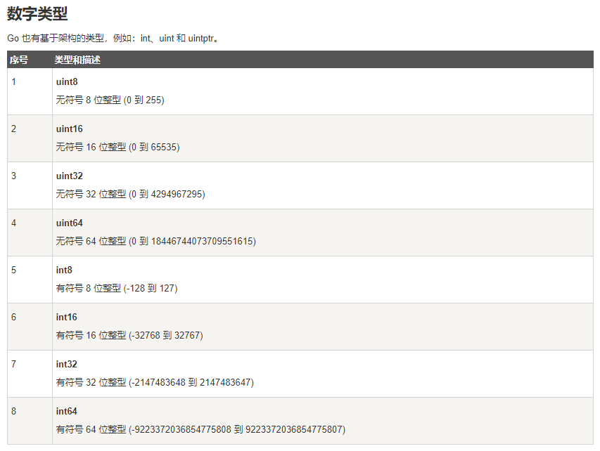This screenshot has width=600, height=451.
Task: Select the int16 type name
Action: tap(67, 318)
